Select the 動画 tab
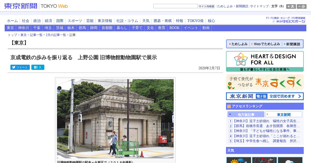The height and width of the screenshot is (163, 311). click(206, 28)
